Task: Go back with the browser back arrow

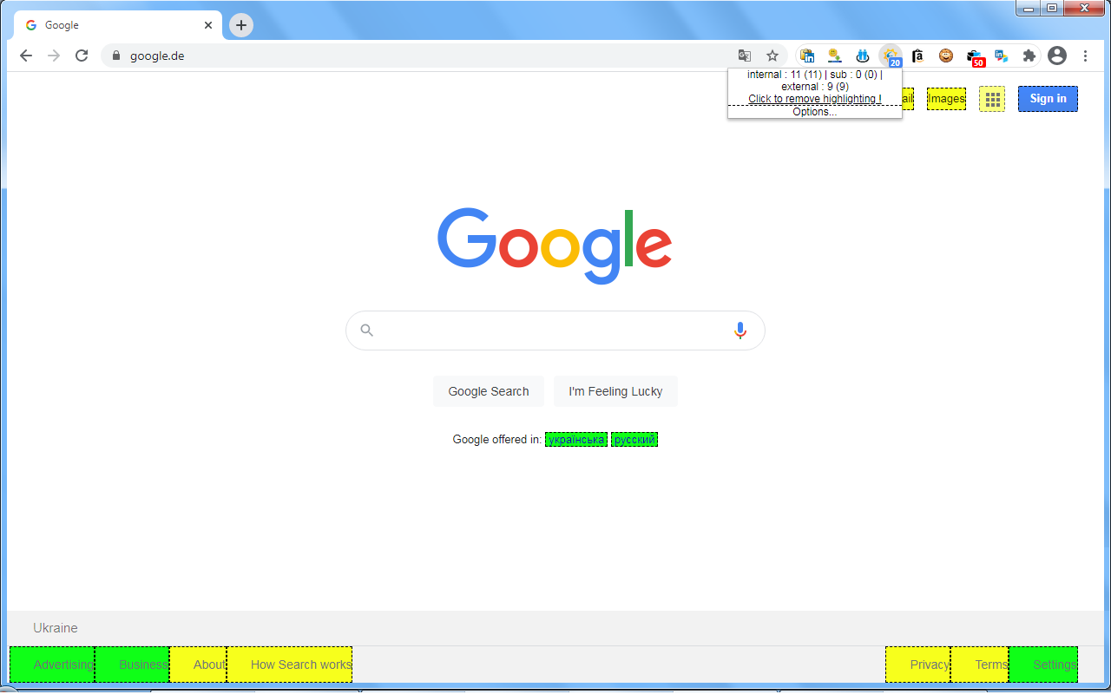Action: click(26, 56)
